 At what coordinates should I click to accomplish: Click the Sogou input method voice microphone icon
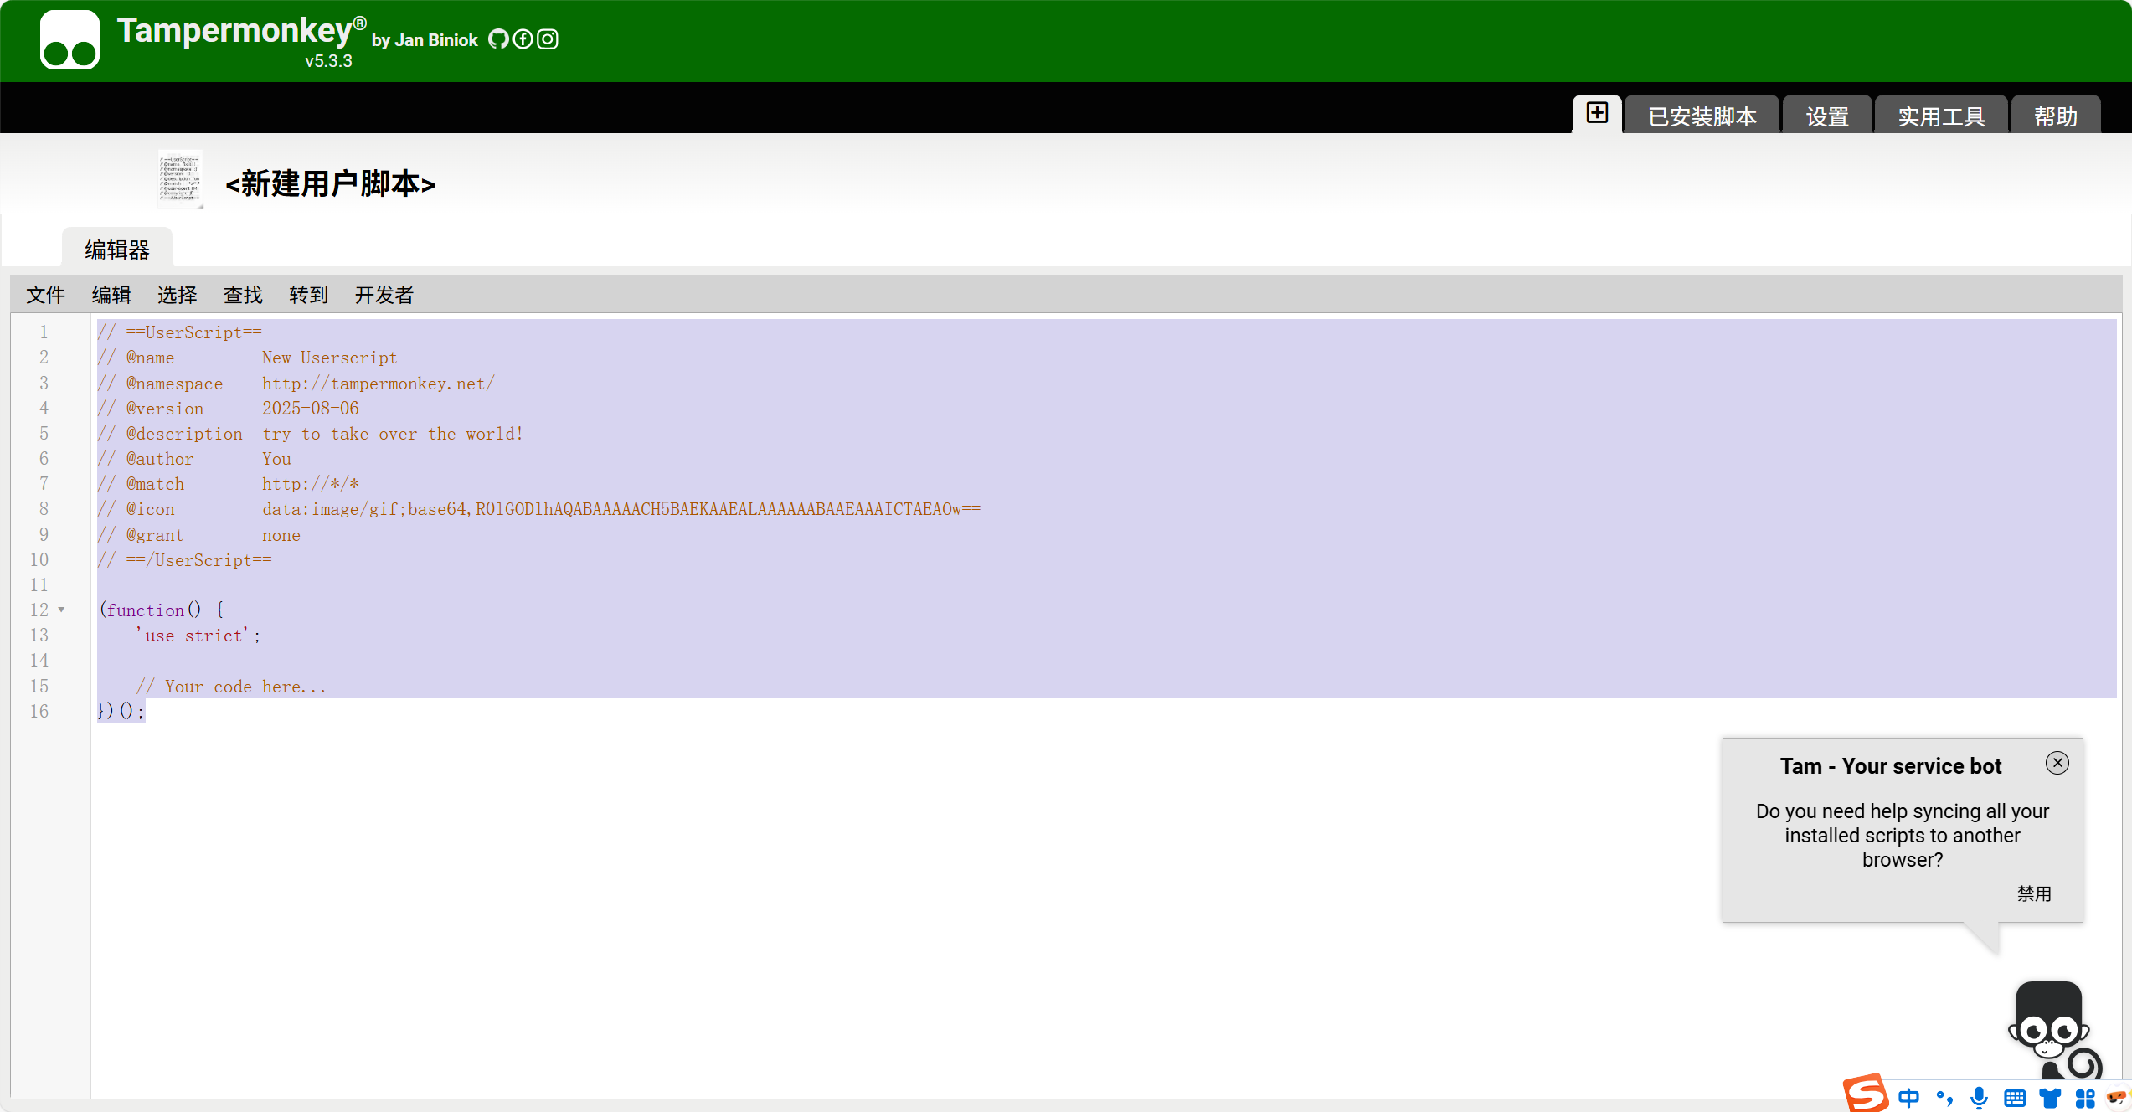(1980, 1097)
